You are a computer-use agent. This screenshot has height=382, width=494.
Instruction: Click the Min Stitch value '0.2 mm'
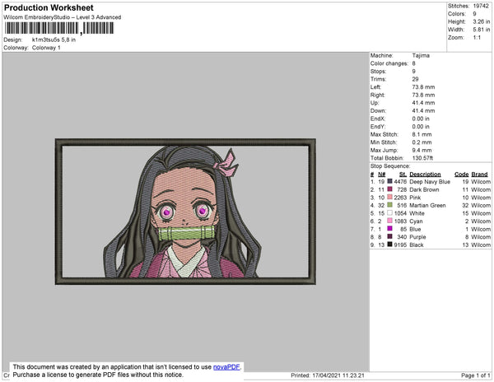pos(422,142)
